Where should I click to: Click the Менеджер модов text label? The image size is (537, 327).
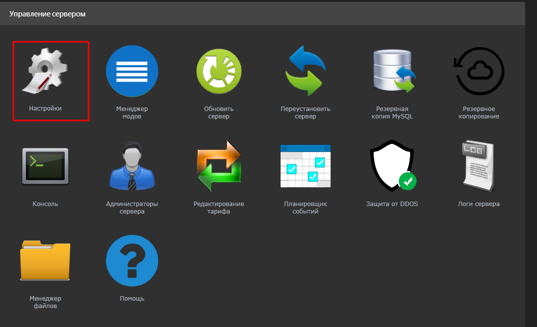coord(132,112)
